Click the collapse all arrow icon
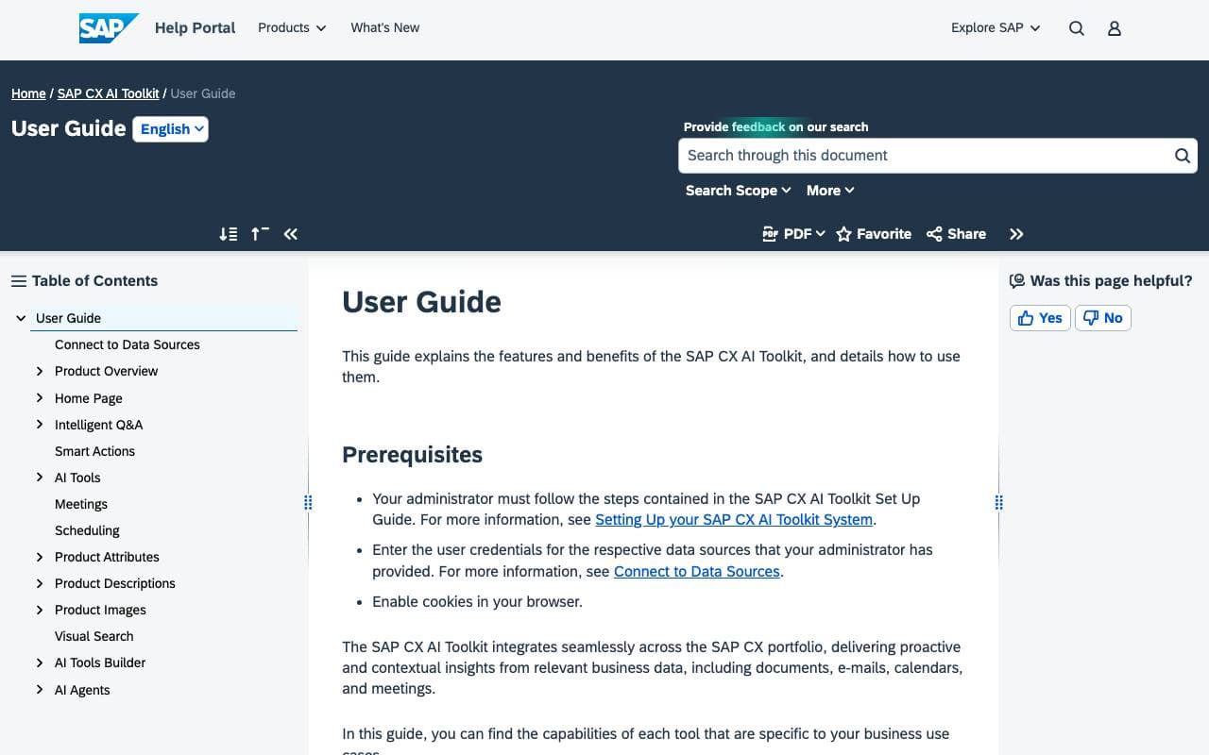Image resolution: width=1209 pixels, height=755 pixels. click(x=260, y=234)
